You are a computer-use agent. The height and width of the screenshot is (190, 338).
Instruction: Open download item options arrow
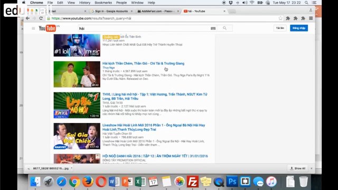click(x=72, y=168)
